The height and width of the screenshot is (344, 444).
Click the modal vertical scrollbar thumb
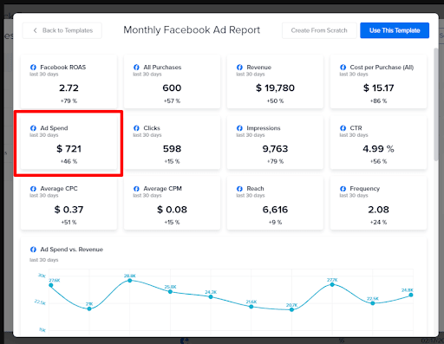click(x=436, y=104)
